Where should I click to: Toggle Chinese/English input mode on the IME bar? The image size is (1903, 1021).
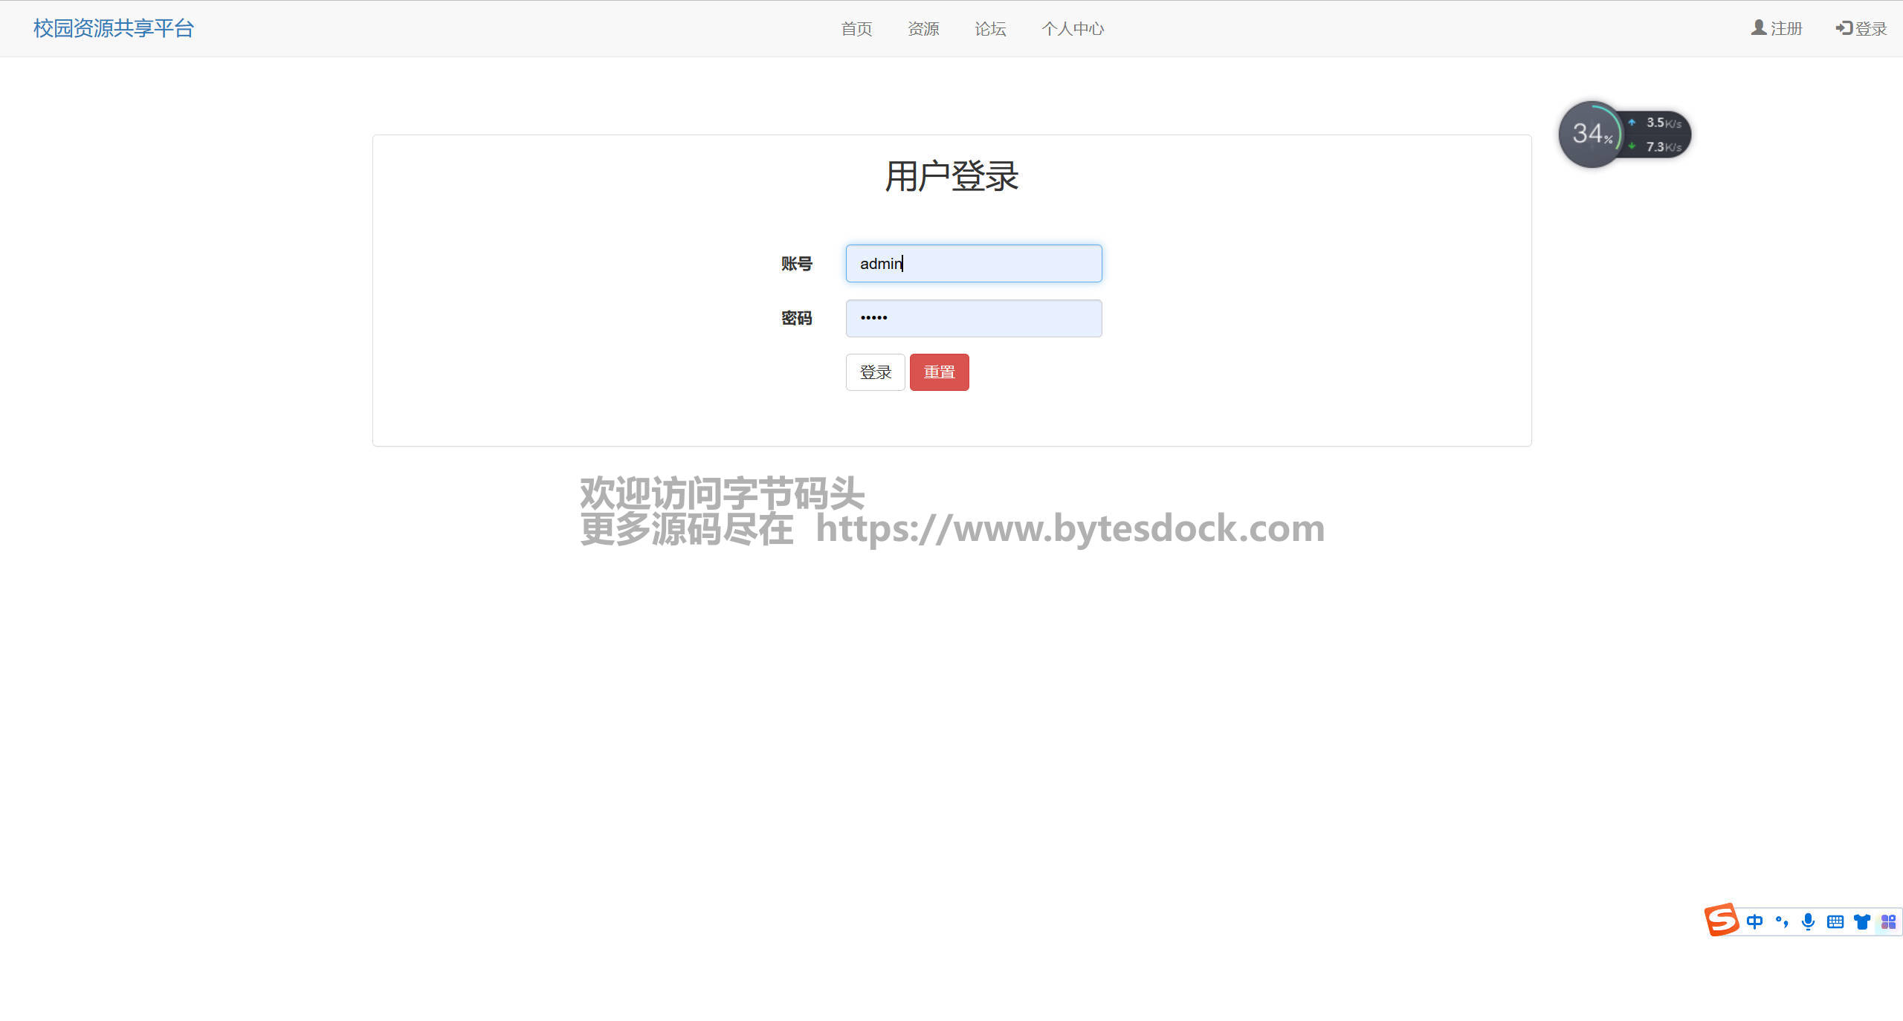pos(1754,922)
